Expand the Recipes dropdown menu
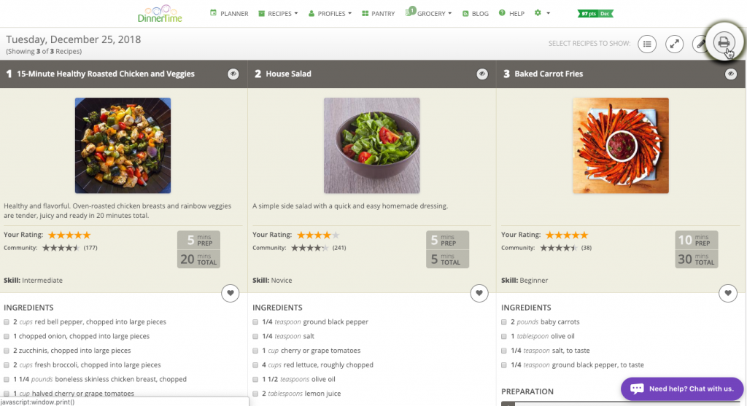 click(x=278, y=13)
